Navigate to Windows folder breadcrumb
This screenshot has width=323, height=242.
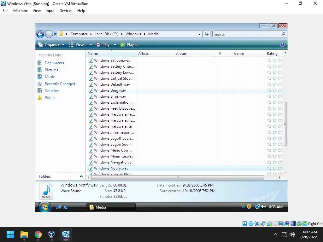coord(133,34)
